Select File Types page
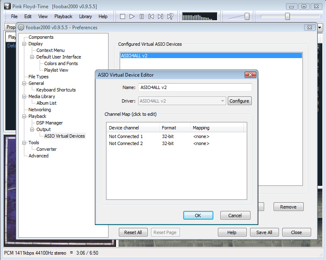 (x=38, y=77)
